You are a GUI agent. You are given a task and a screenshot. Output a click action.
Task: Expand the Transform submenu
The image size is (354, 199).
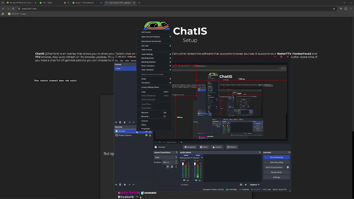point(154,83)
